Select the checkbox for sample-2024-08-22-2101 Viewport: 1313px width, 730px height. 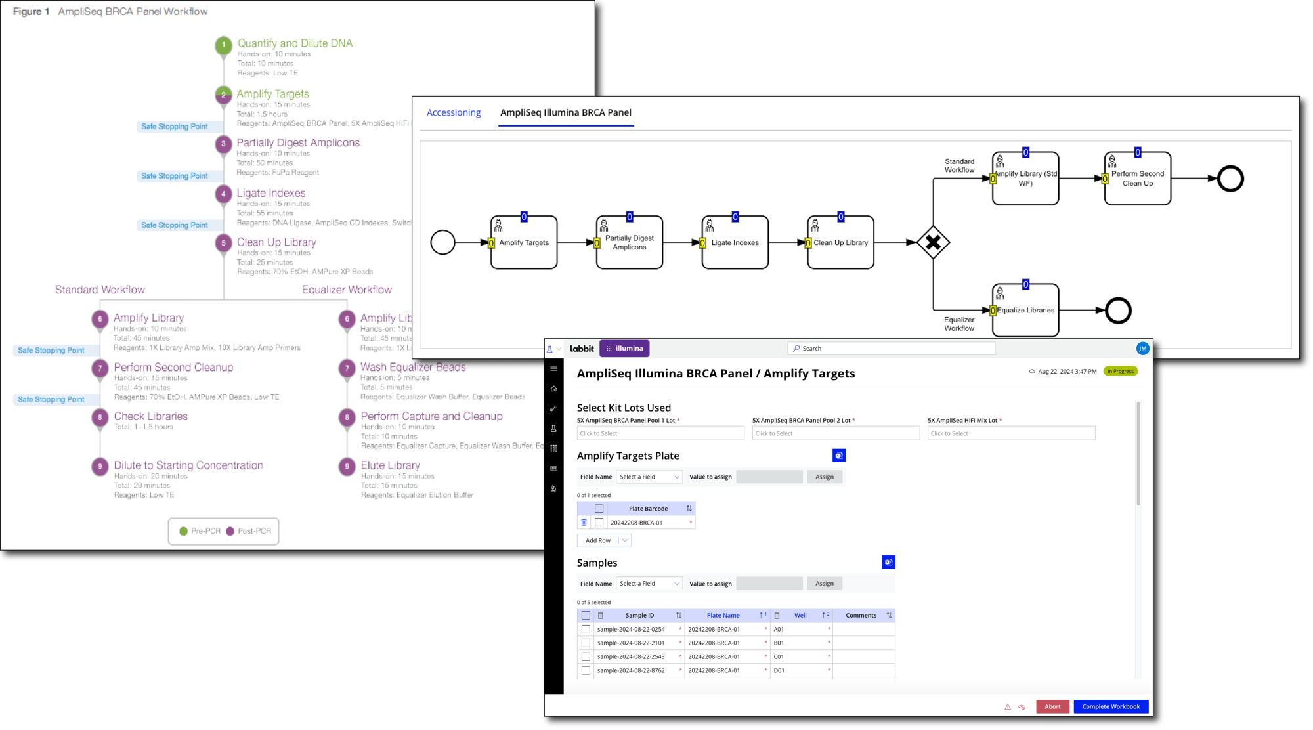coord(586,643)
